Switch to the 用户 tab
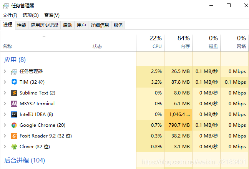This screenshot has width=249, height=169. 81,25
